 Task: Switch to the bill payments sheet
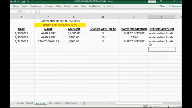click(x=71, y=103)
